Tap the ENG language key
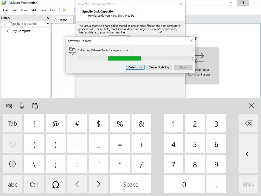Viewport: 261px width, 196px height. point(248,184)
